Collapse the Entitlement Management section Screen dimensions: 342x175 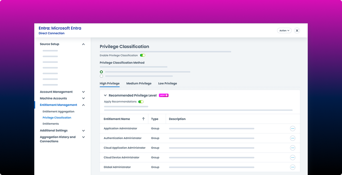point(83,105)
